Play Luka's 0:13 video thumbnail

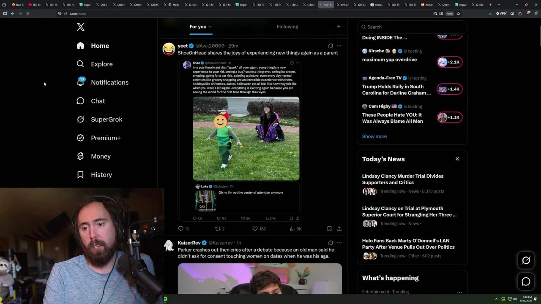pyautogui.click(x=205, y=201)
